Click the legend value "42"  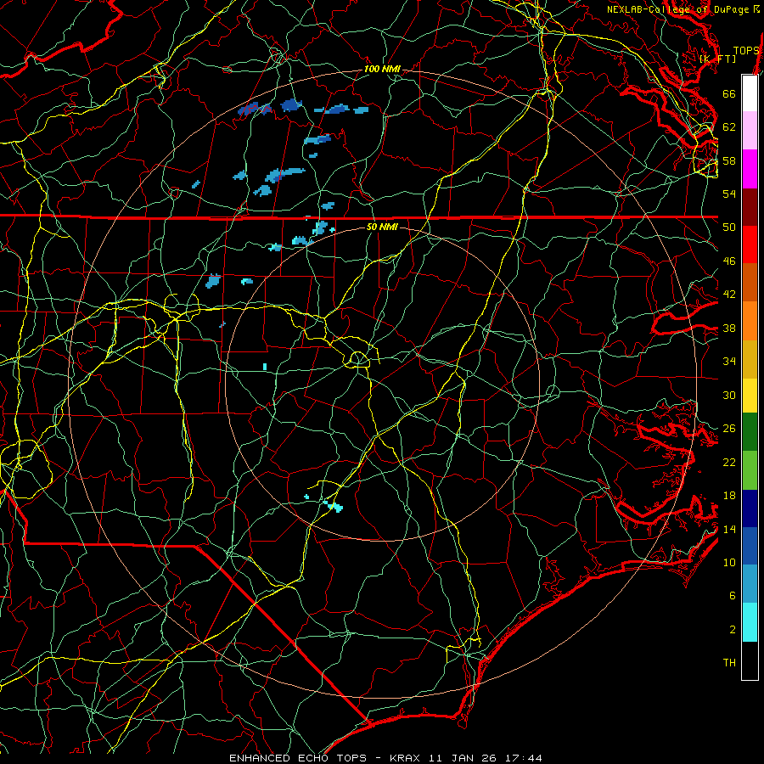[729, 295]
